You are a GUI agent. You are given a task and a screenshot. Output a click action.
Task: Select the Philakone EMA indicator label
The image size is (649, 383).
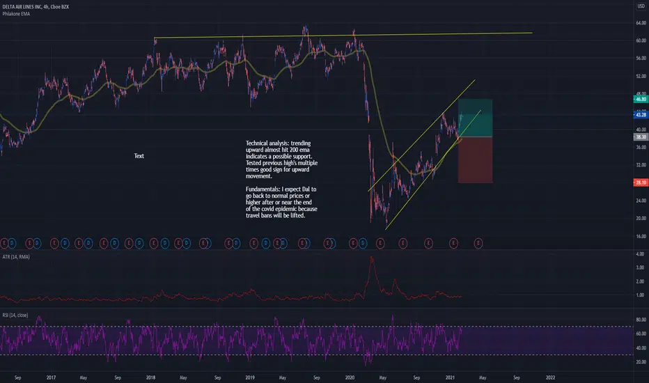click(x=16, y=14)
